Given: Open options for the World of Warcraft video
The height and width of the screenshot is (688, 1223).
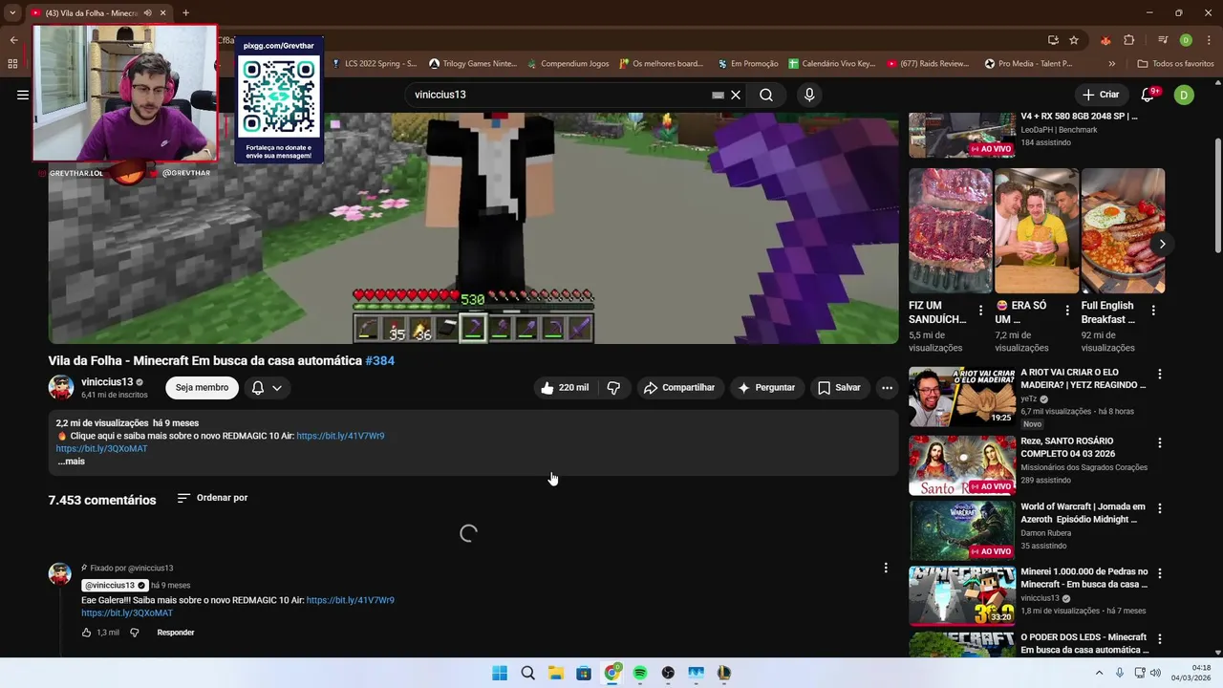Looking at the screenshot, I should pos(1160,508).
